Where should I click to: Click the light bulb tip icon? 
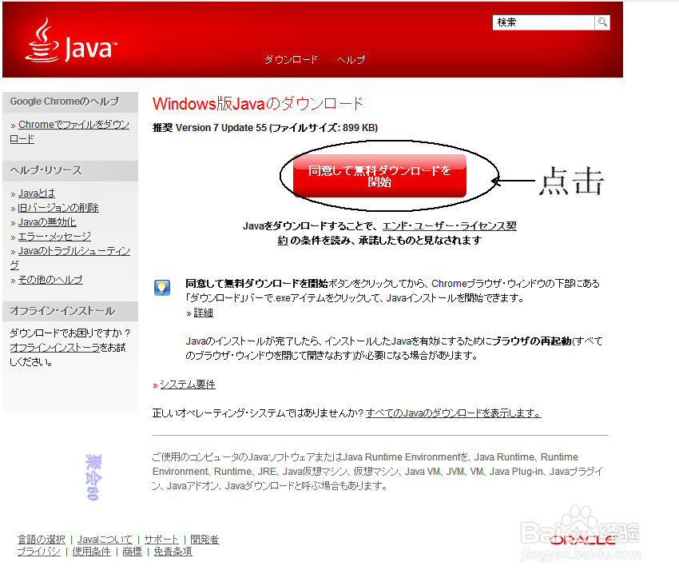tap(162, 288)
